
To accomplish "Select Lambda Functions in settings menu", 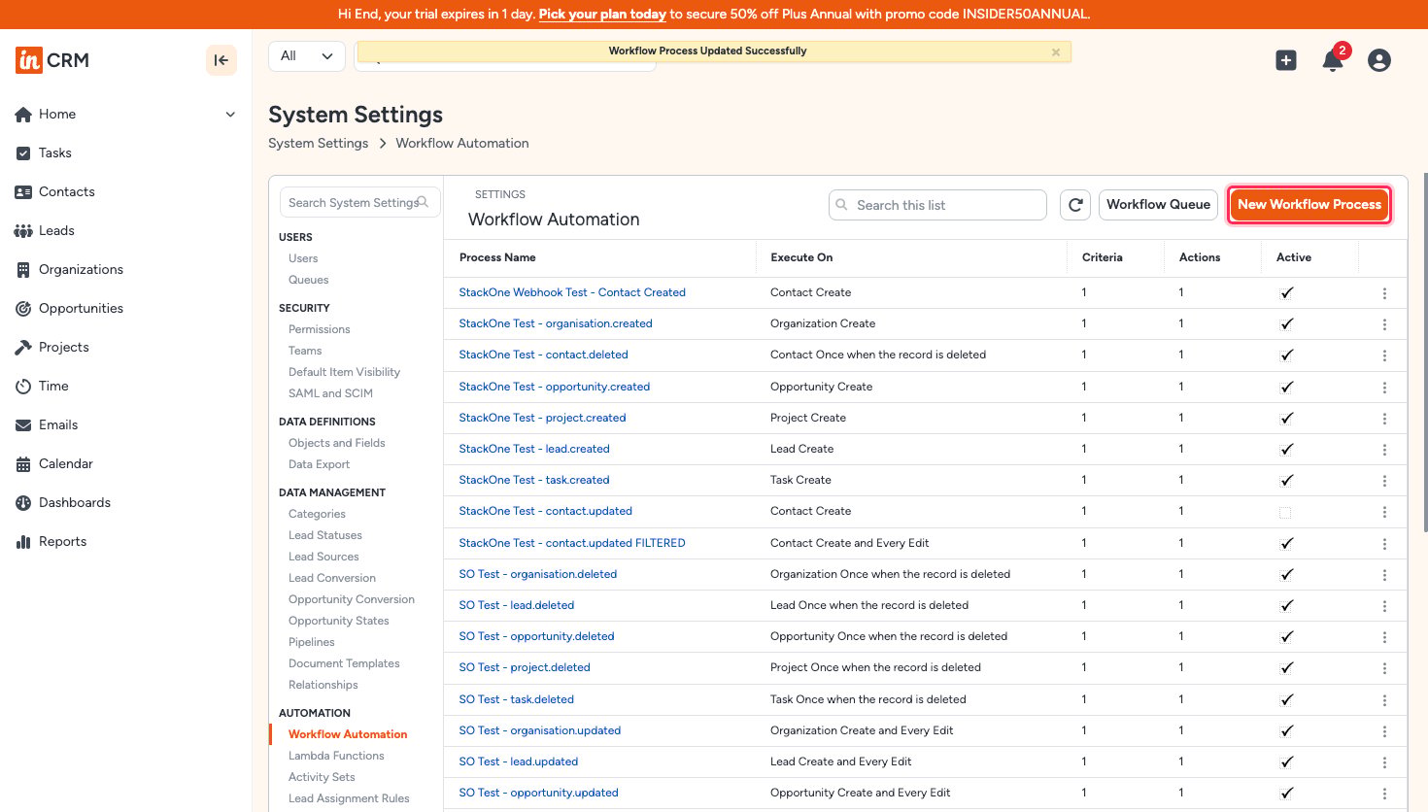I will [x=336, y=756].
